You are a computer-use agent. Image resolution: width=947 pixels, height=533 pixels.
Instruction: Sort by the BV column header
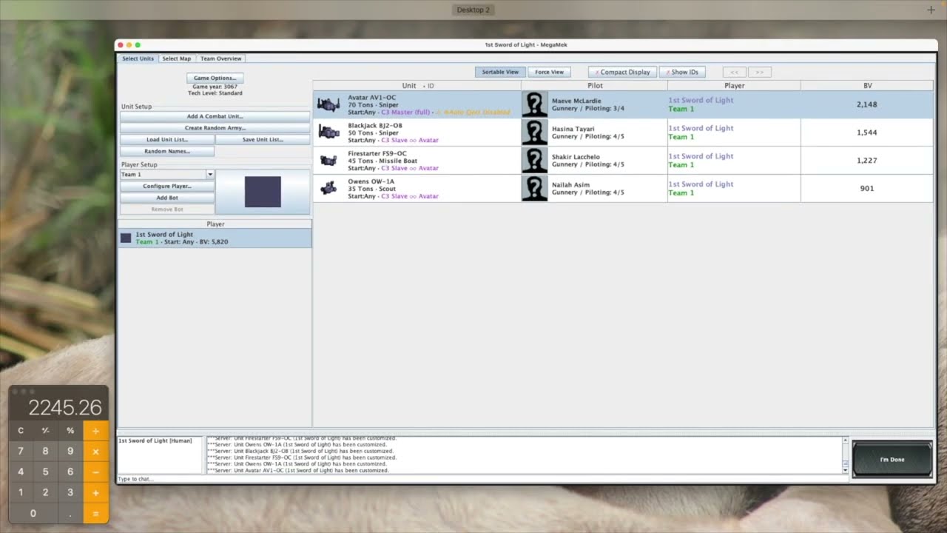(x=867, y=86)
